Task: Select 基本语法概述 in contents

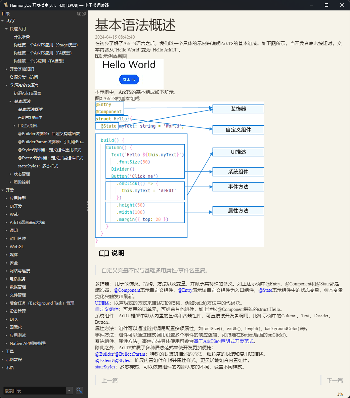Action: [30, 109]
